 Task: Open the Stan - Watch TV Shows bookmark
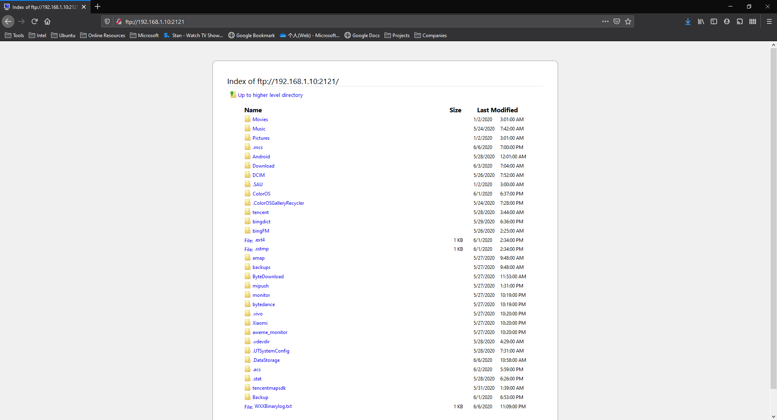coord(193,36)
